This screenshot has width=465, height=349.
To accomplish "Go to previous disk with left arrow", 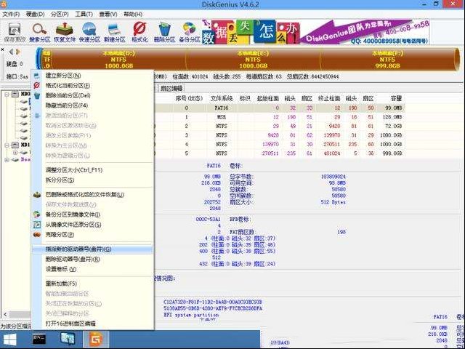I will point(11,52).
